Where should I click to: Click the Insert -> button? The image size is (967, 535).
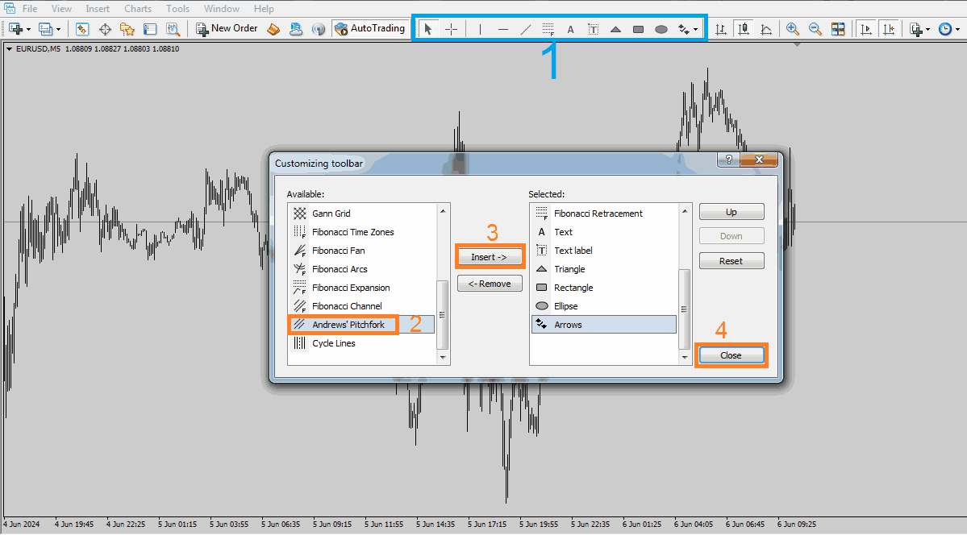pos(490,257)
